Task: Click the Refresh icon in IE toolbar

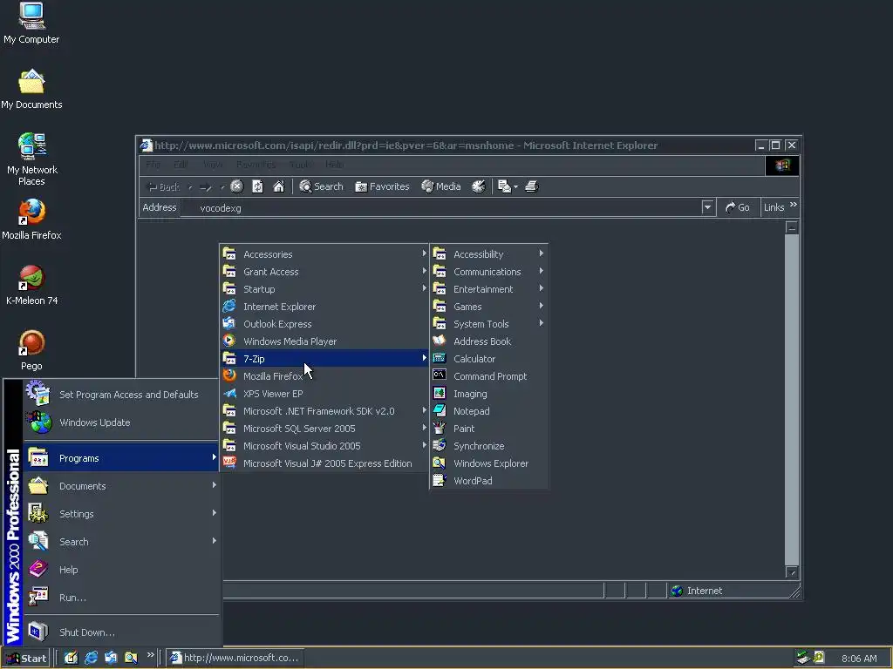Action: (257, 186)
